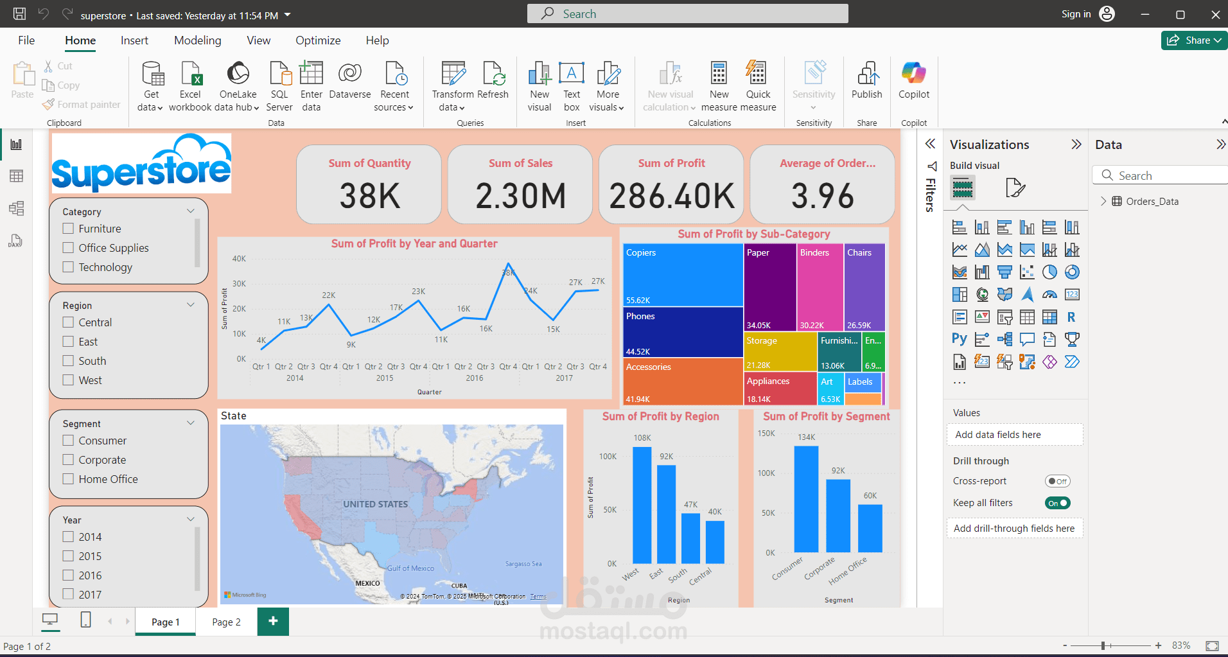Viewport: 1228px width, 657px height.
Task: Click the Transform data icon
Action: (453, 73)
